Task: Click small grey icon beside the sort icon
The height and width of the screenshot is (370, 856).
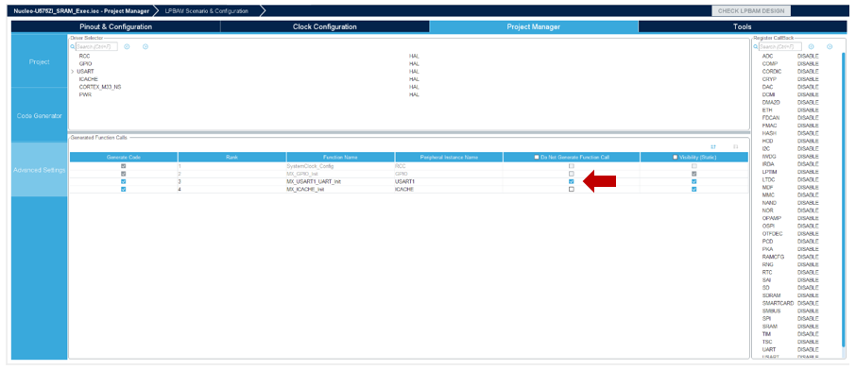Action: pyautogui.click(x=735, y=147)
